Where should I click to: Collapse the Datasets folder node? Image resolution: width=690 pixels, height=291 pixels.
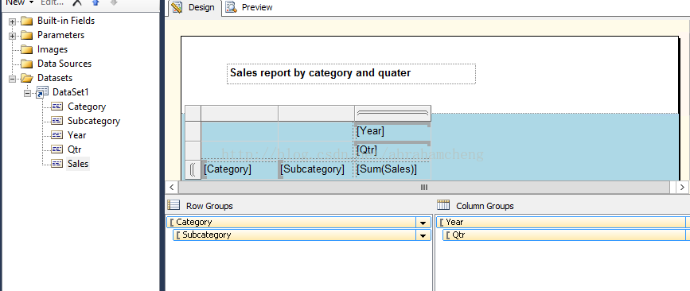coord(12,79)
